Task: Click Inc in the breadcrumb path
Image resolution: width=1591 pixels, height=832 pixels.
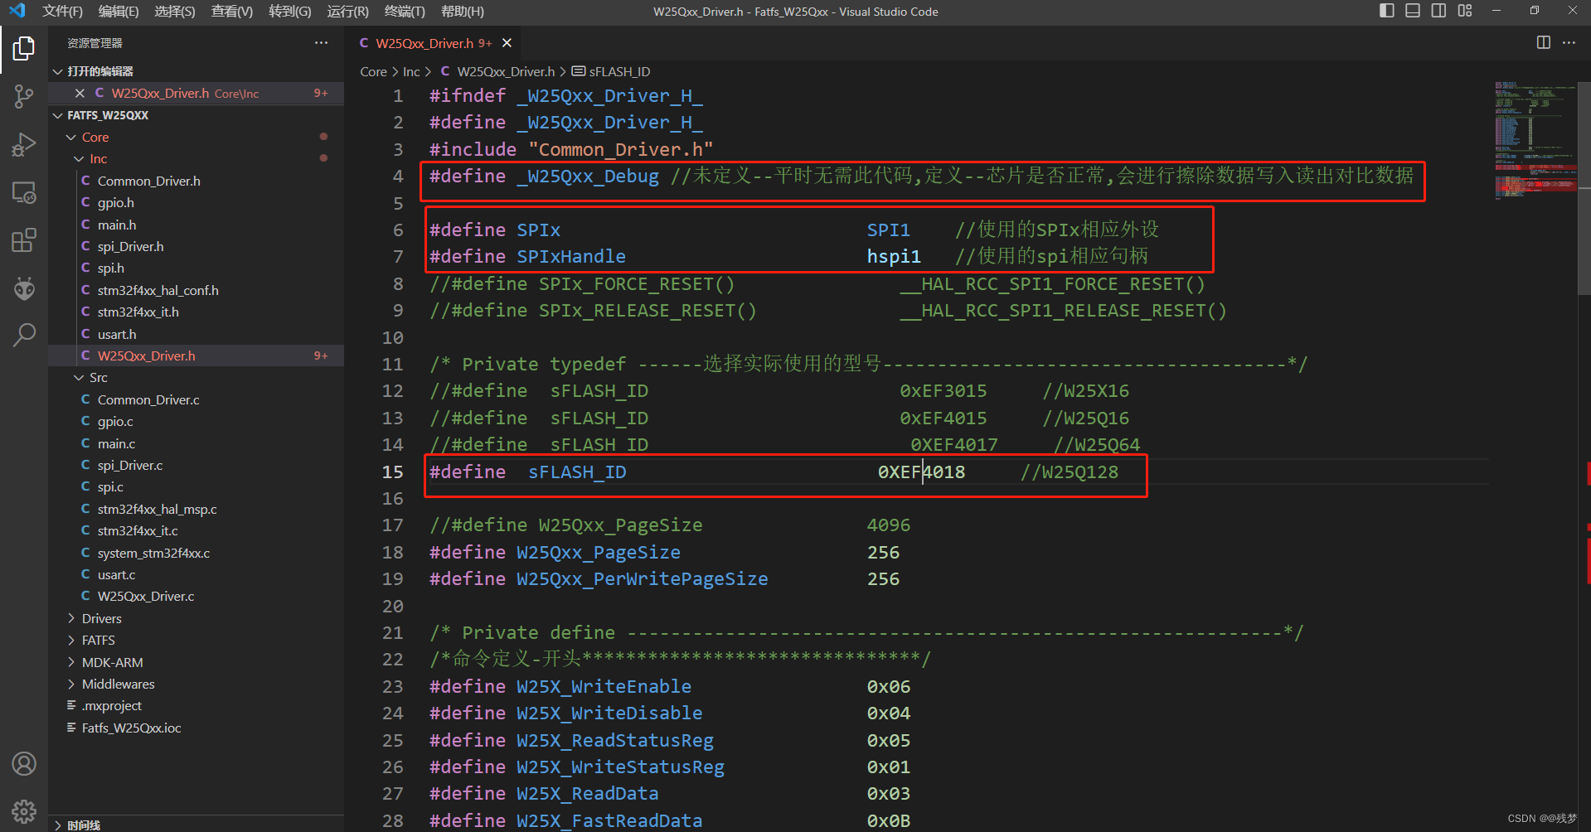Action: coord(411,72)
